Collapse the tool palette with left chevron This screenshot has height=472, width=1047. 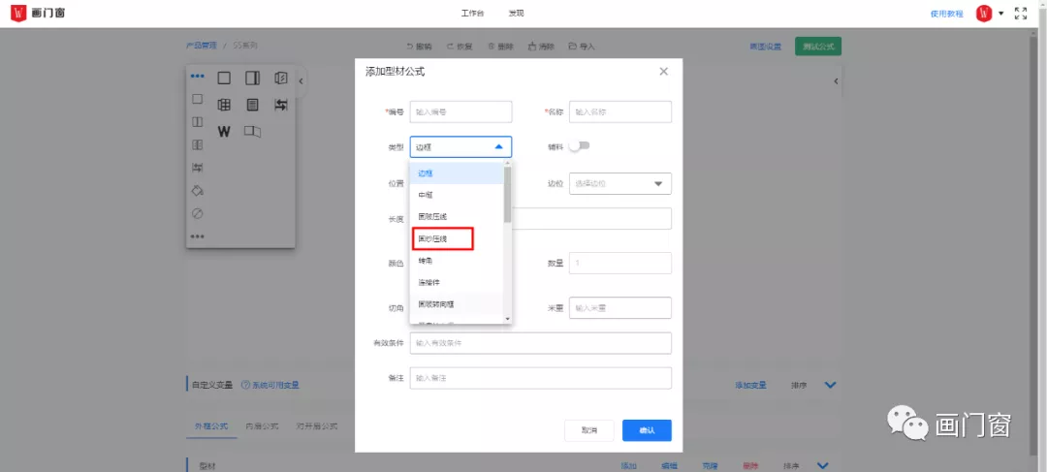(x=301, y=81)
